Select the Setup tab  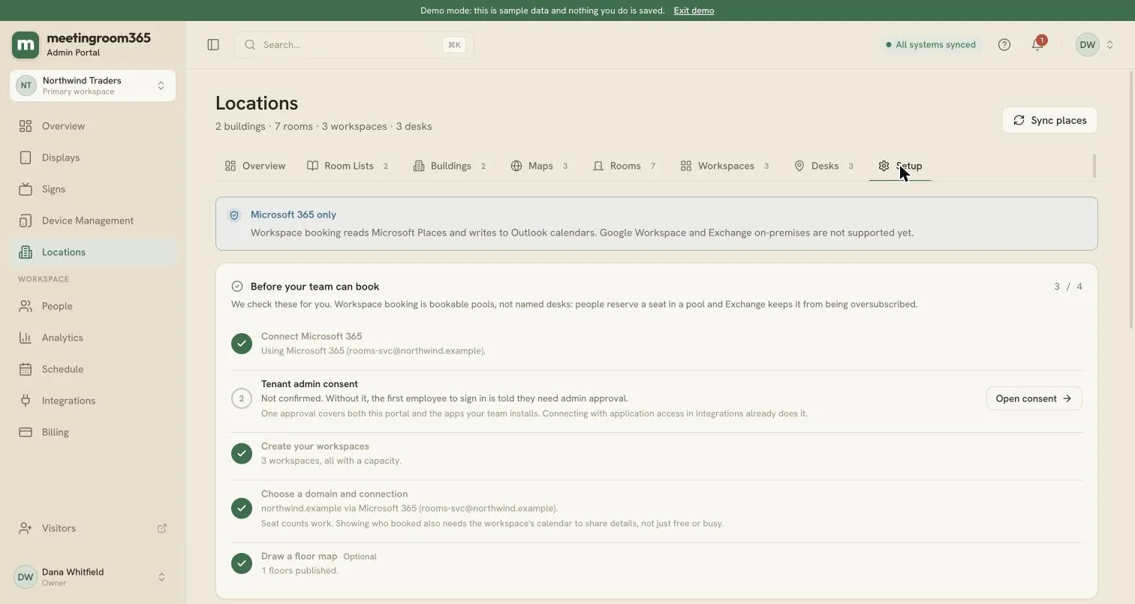(x=900, y=166)
